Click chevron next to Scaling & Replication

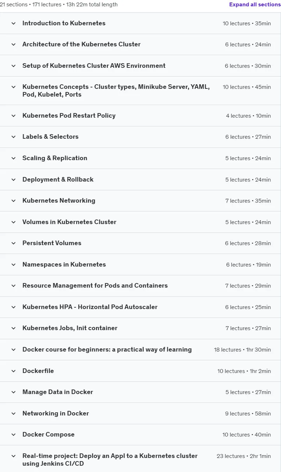[x=14, y=158]
